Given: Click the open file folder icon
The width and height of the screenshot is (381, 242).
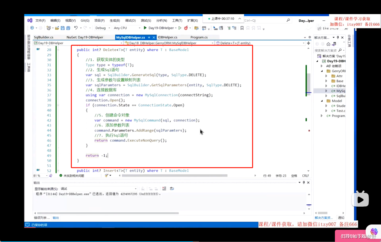Looking at the screenshot, I should (x=57, y=28).
